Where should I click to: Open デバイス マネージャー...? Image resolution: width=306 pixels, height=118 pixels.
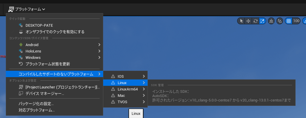point(54,94)
